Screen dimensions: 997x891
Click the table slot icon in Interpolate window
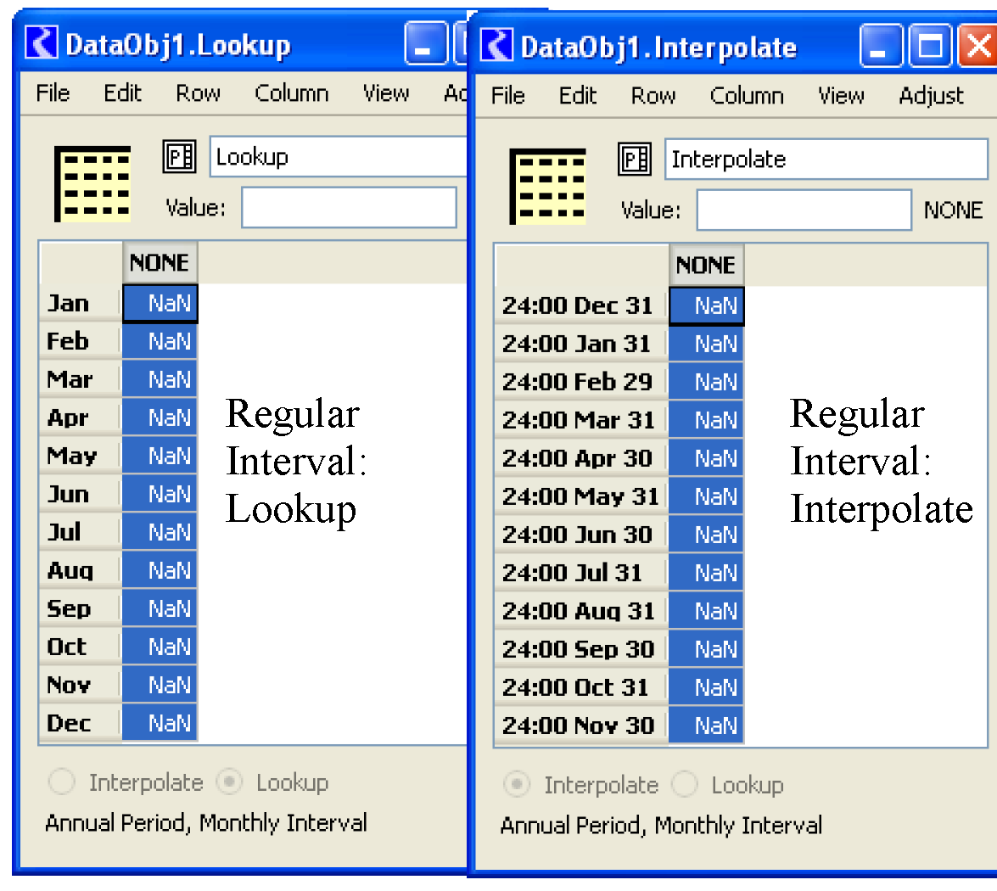(548, 186)
